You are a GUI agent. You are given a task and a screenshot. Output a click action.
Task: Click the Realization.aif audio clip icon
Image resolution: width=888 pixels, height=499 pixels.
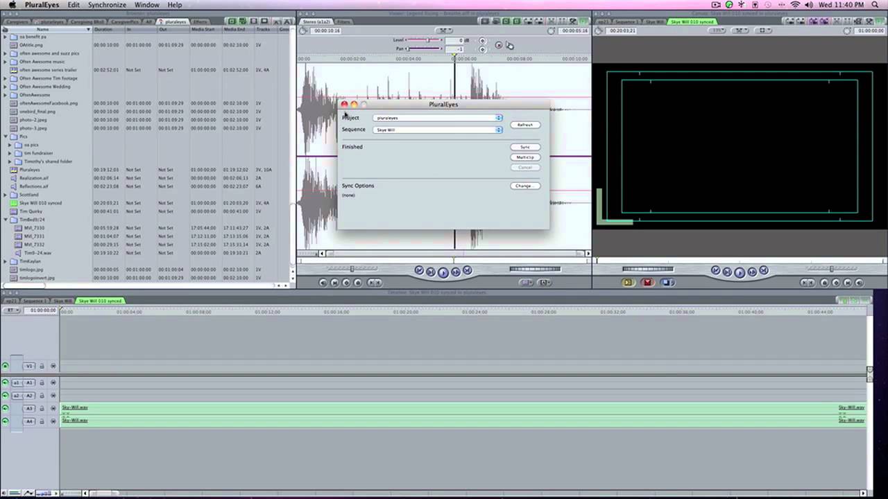(x=14, y=178)
